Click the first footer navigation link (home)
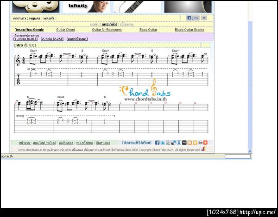278x217 pixels. [x=25, y=143]
